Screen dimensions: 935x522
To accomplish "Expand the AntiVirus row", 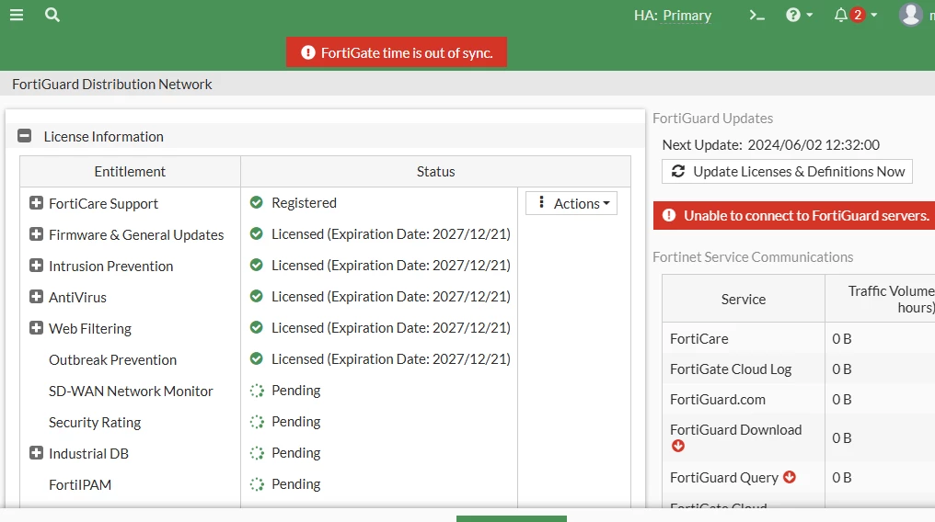I will point(37,297).
